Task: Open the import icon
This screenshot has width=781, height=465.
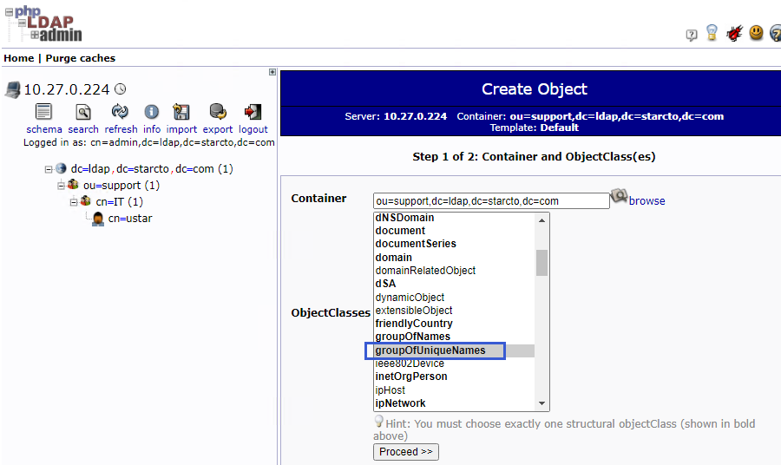Action: [181, 112]
